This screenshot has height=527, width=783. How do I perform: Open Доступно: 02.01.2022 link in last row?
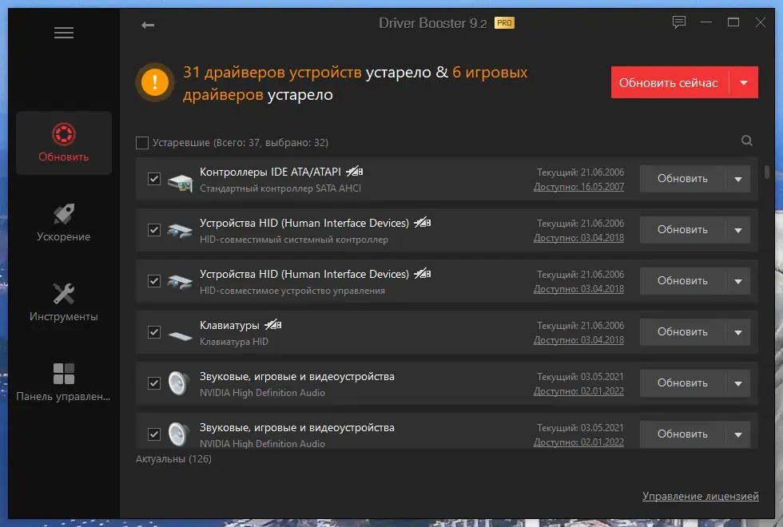coord(578,442)
